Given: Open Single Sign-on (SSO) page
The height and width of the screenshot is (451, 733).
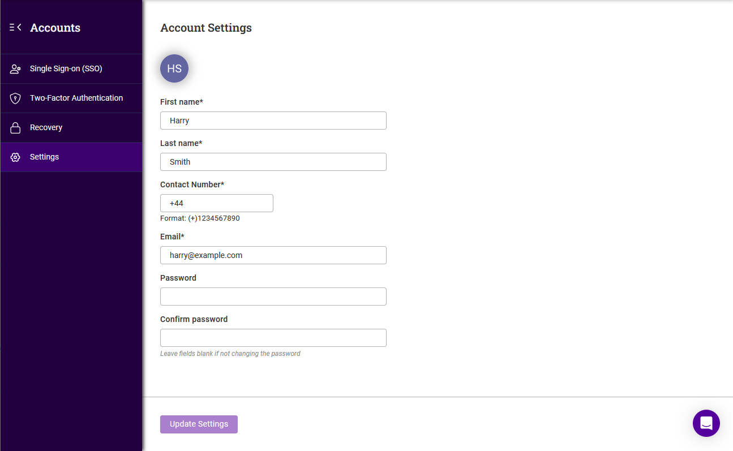Looking at the screenshot, I should (x=71, y=69).
